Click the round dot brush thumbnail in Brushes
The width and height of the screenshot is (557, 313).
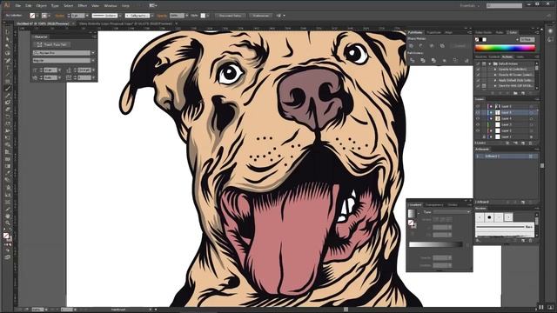[x=489, y=216]
